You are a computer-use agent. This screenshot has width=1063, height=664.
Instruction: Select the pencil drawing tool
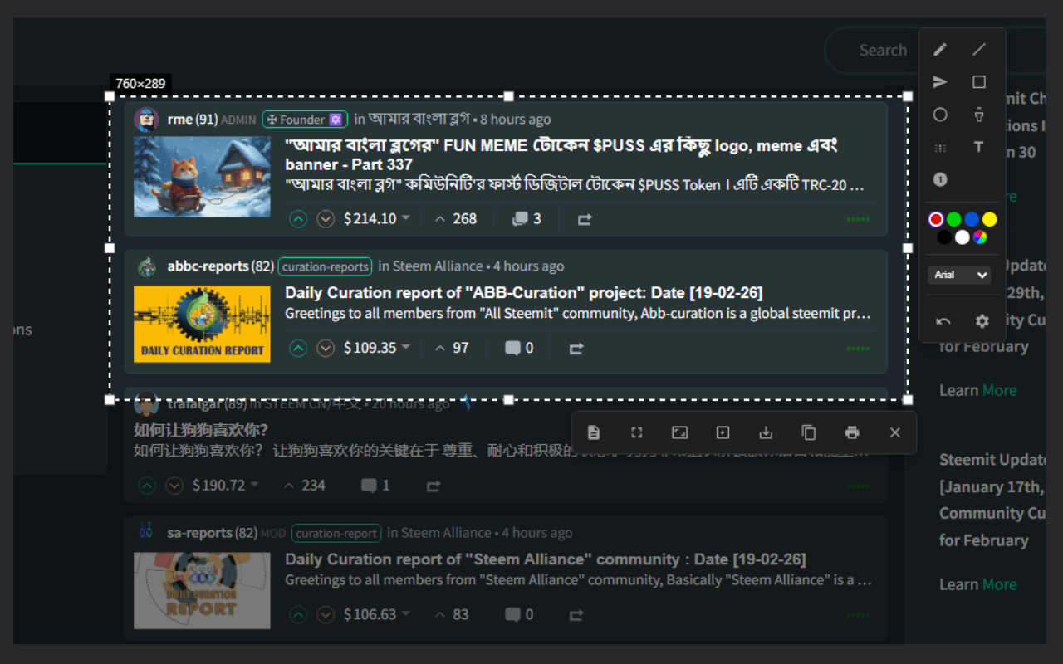tap(940, 50)
